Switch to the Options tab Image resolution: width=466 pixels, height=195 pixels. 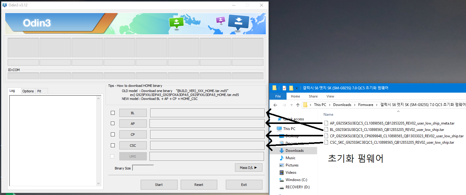[28, 91]
